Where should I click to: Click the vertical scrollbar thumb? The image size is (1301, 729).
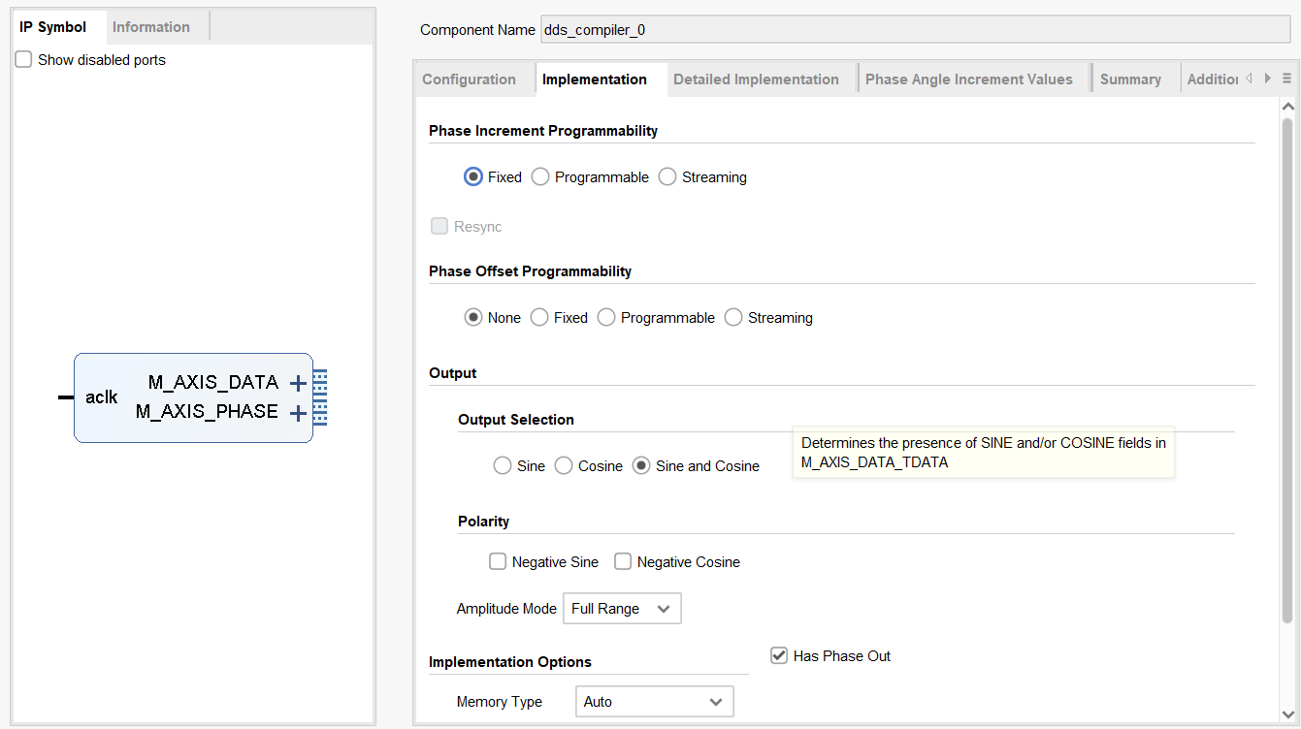point(1288,368)
